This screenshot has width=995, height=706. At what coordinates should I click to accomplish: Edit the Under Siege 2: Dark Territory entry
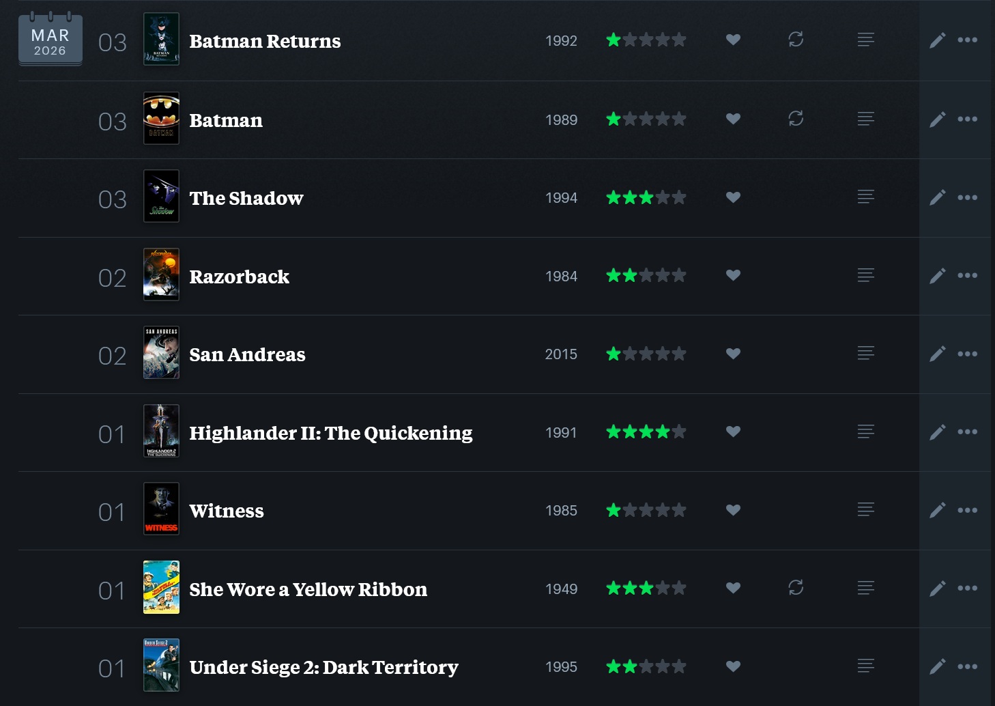[x=938, y=666]
